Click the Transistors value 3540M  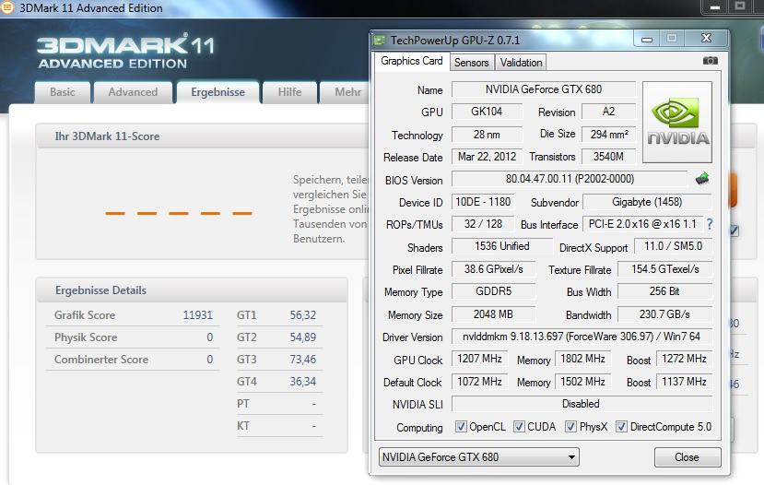608,157
